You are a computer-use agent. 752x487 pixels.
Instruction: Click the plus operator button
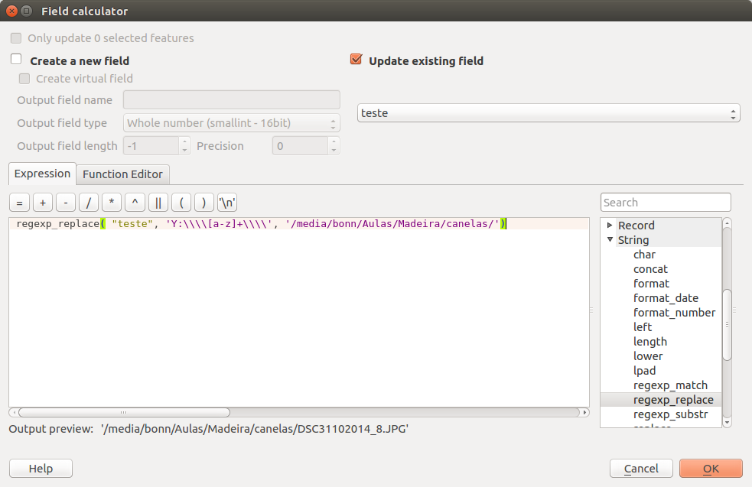click(x=43, y=203)
